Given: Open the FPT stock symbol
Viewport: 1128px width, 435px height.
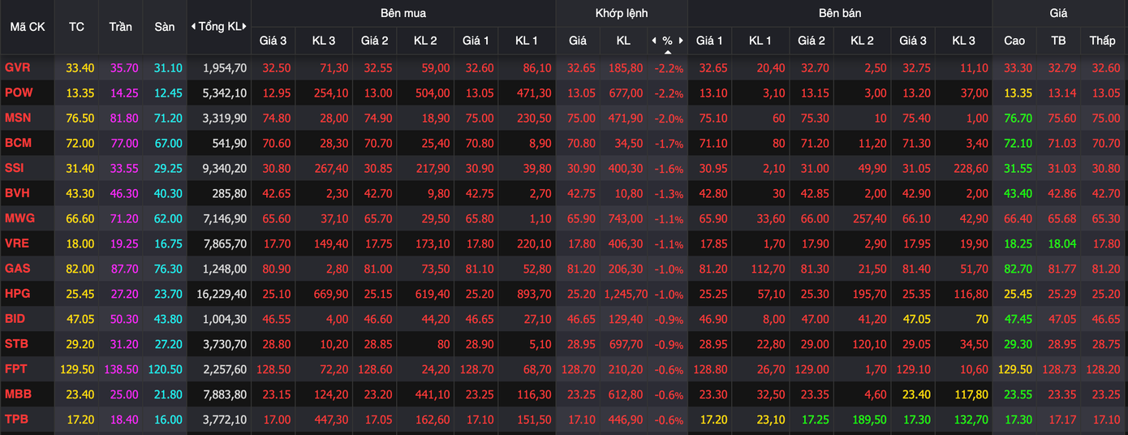Looking at the screenshot, I should coord(16,369).
